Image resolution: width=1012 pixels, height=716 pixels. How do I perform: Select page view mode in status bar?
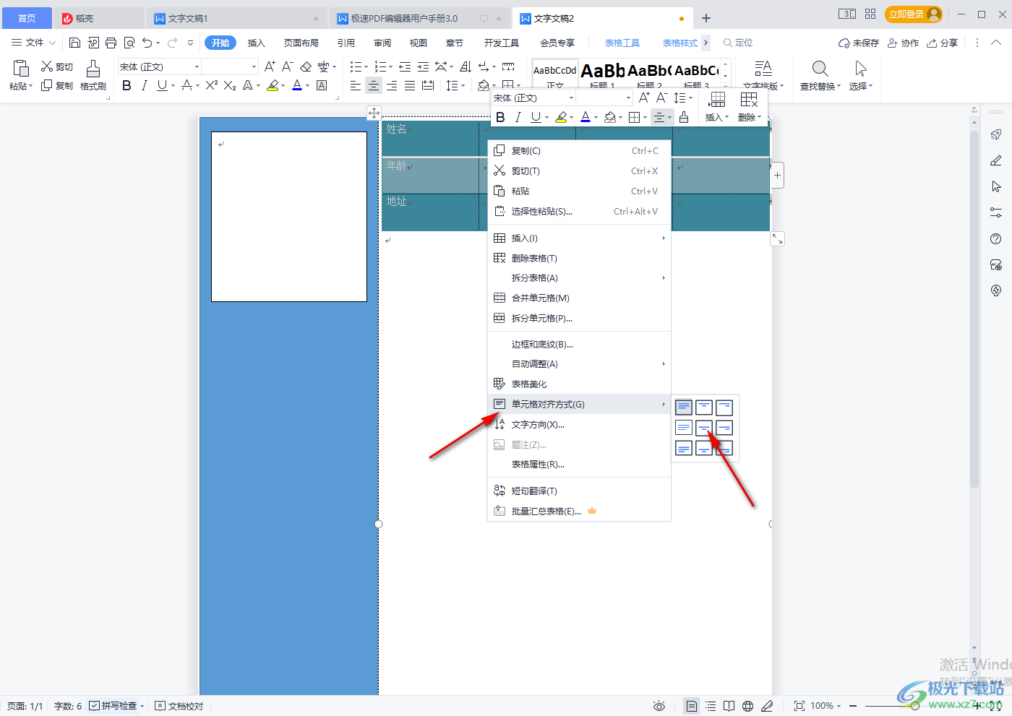pos(692,706)
